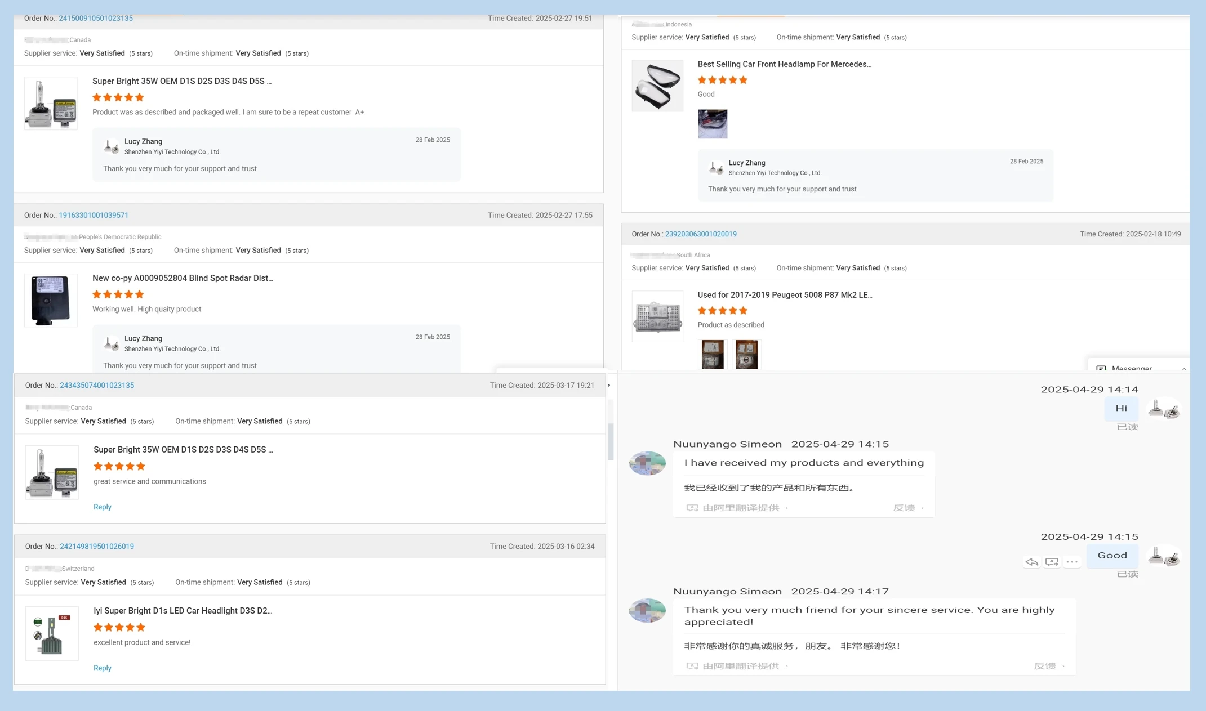Open second Peugeot 5008 review photo thumbnail
1206x711 pixels.
pyautogui.click(x=746, y=355)
